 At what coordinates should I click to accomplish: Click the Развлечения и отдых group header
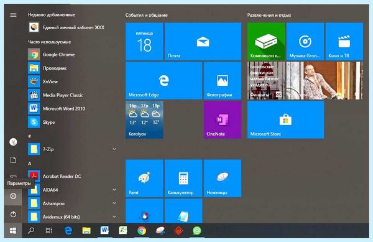tap(269, 15)
